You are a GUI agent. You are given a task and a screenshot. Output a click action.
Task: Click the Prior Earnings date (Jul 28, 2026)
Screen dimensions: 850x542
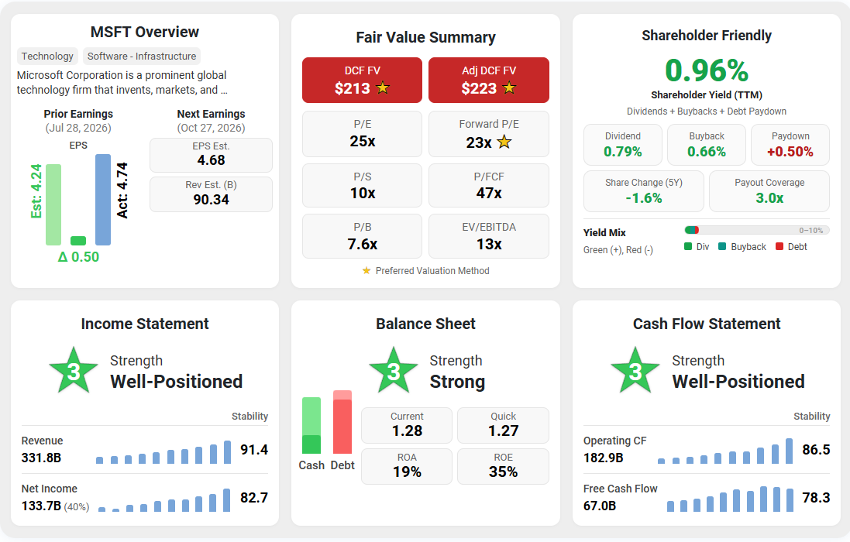78,128
